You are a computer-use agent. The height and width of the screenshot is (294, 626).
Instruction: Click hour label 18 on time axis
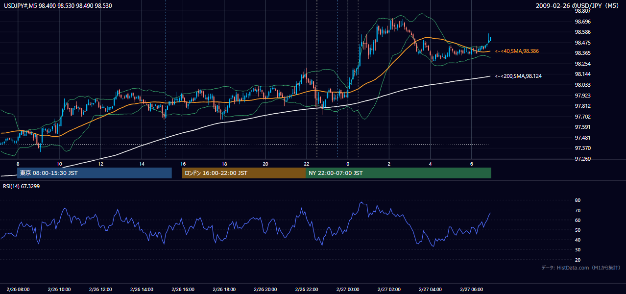(224, 164)
